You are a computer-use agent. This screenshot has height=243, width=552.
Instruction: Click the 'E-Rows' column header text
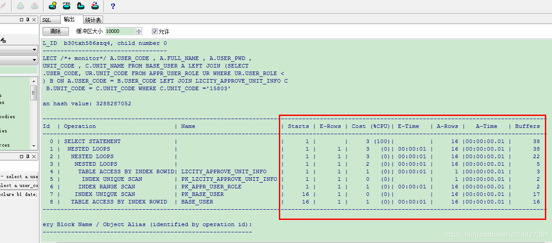(x=330, y=126)
